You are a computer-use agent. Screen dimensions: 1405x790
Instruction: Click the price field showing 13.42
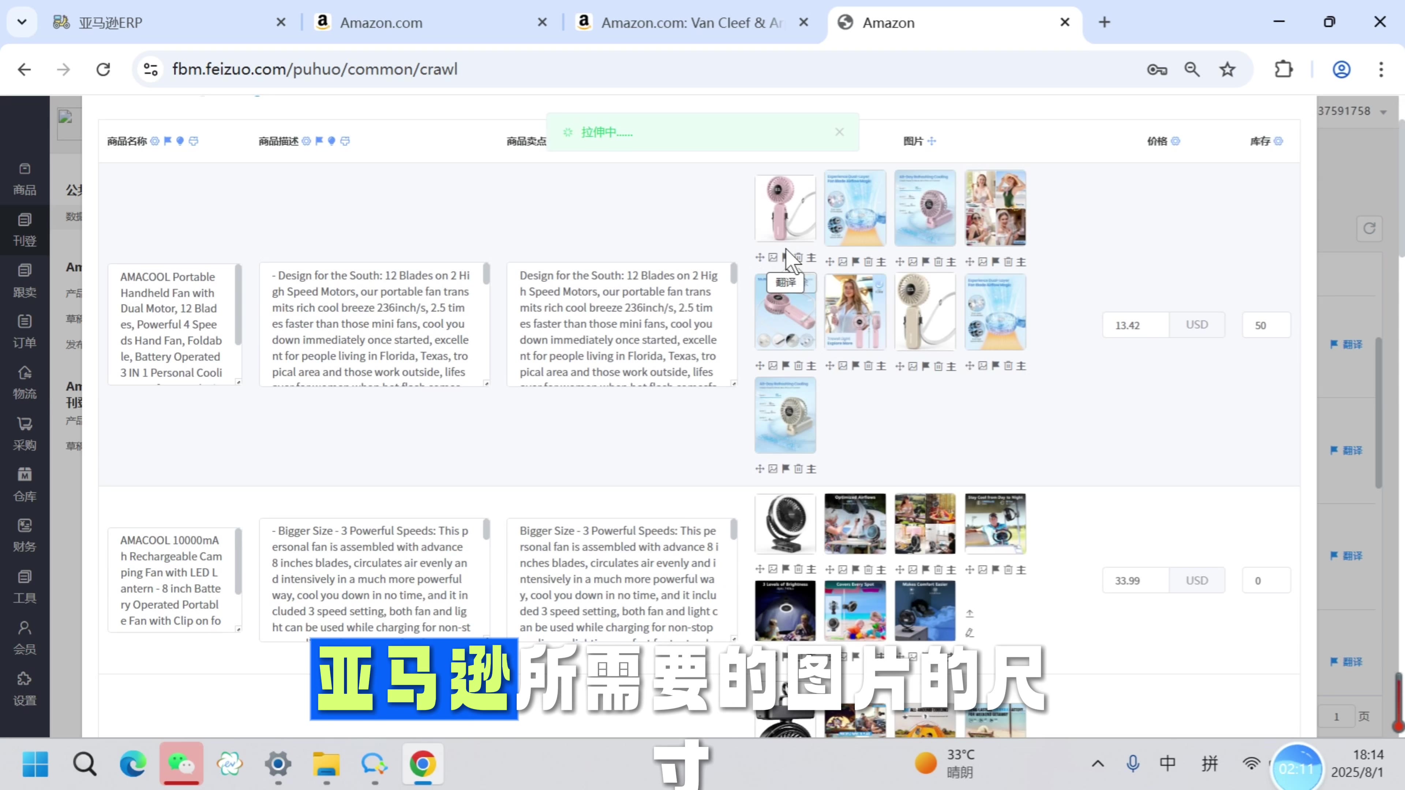coord(1136,325)
